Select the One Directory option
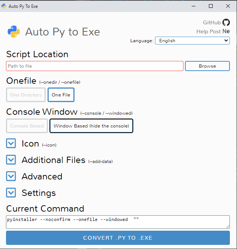237x249 pixels. pos(26,95)
